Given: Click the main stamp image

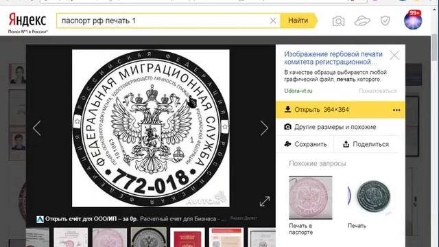Looking at the screenshot, I should coord(151,128).
